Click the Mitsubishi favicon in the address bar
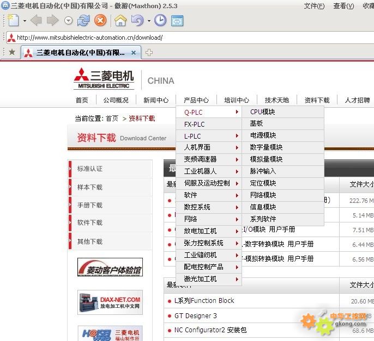The image size is (374, 341). 11,38
